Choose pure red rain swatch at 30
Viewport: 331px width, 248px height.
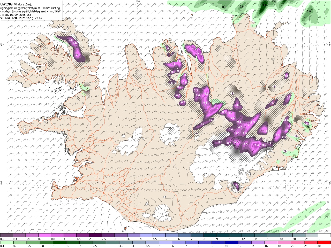[x=324, y=242]
